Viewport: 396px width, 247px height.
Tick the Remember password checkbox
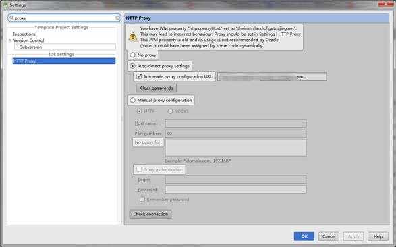point(142,200)
